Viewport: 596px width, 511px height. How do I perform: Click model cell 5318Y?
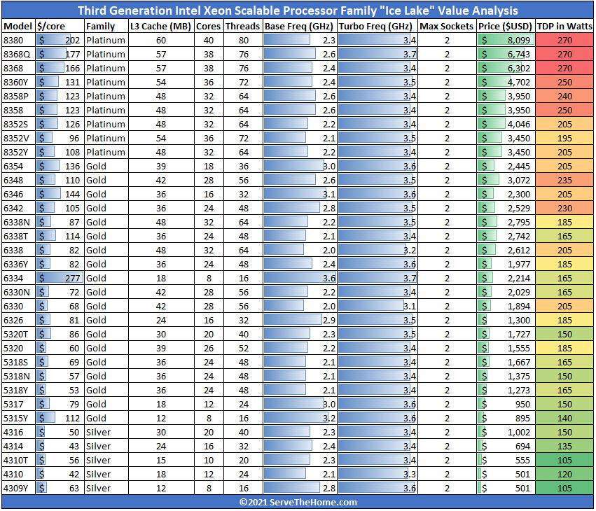click(18, 390)
